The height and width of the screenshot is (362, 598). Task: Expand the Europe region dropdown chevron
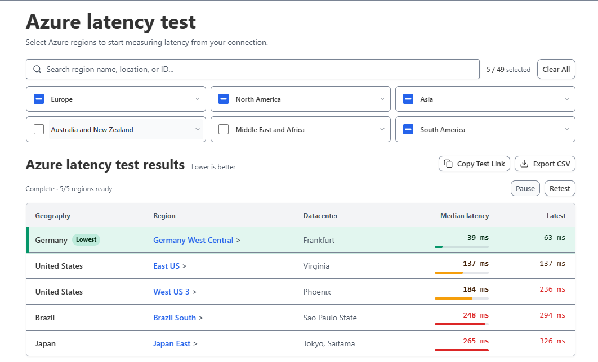(x=198, y=99)
